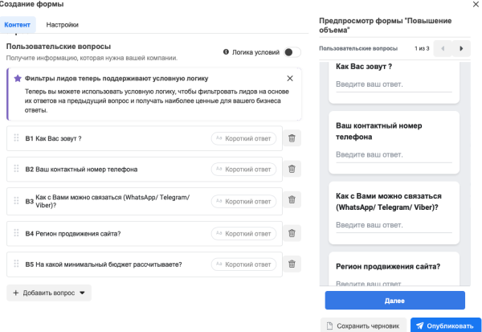The image size is (482, 332).
Task: Open "Добавить вопрос" dropdown
Action: pyautogui.click(x=49, y=293)
